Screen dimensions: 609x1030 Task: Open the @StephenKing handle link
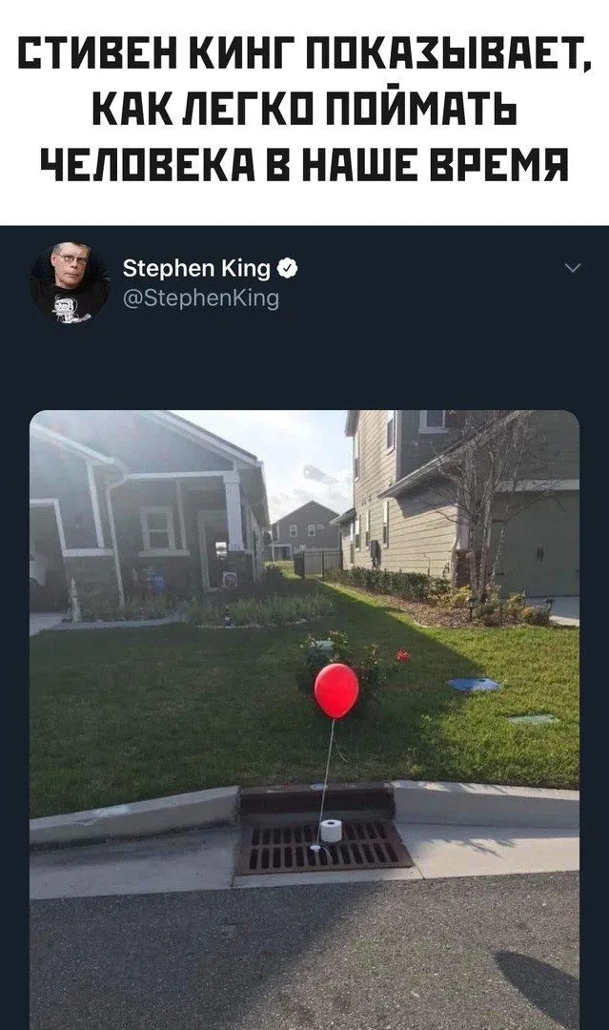pyautogui.click(x=201, y=299)
